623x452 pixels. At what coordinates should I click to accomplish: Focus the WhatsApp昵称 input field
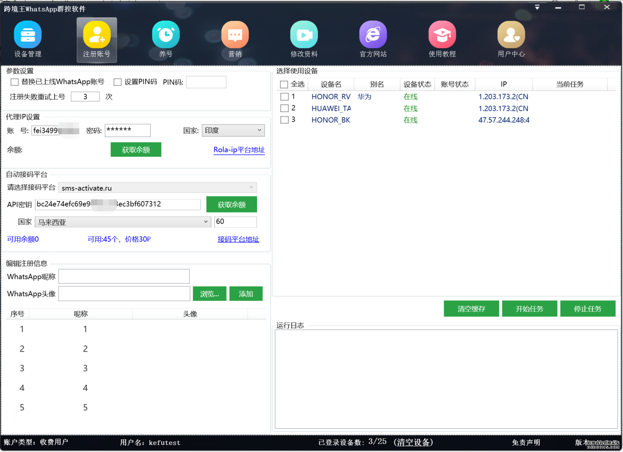click(x=124, y=276)
